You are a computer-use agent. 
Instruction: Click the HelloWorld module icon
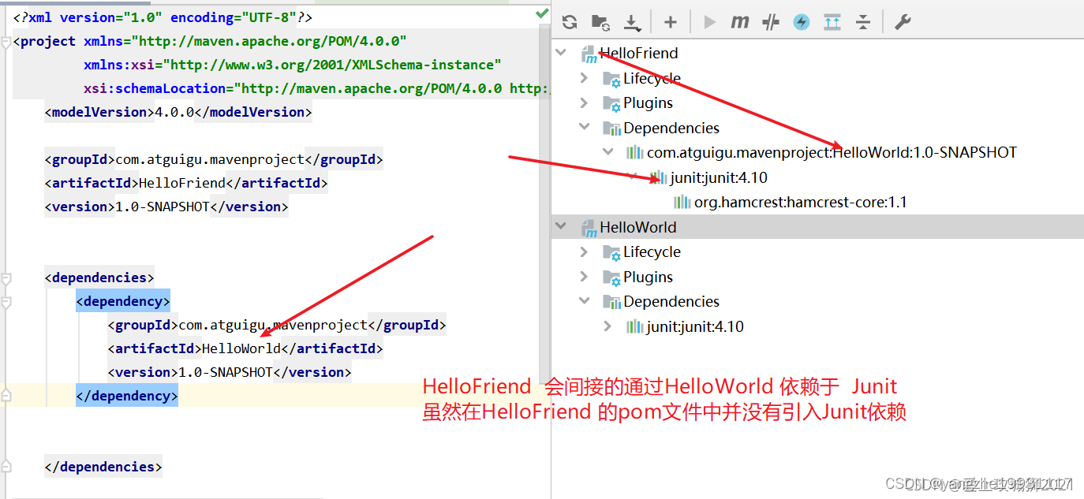pos(589,228)
